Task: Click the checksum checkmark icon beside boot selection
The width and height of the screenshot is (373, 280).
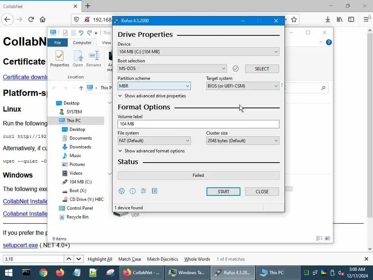Action: tap(236, 69)
